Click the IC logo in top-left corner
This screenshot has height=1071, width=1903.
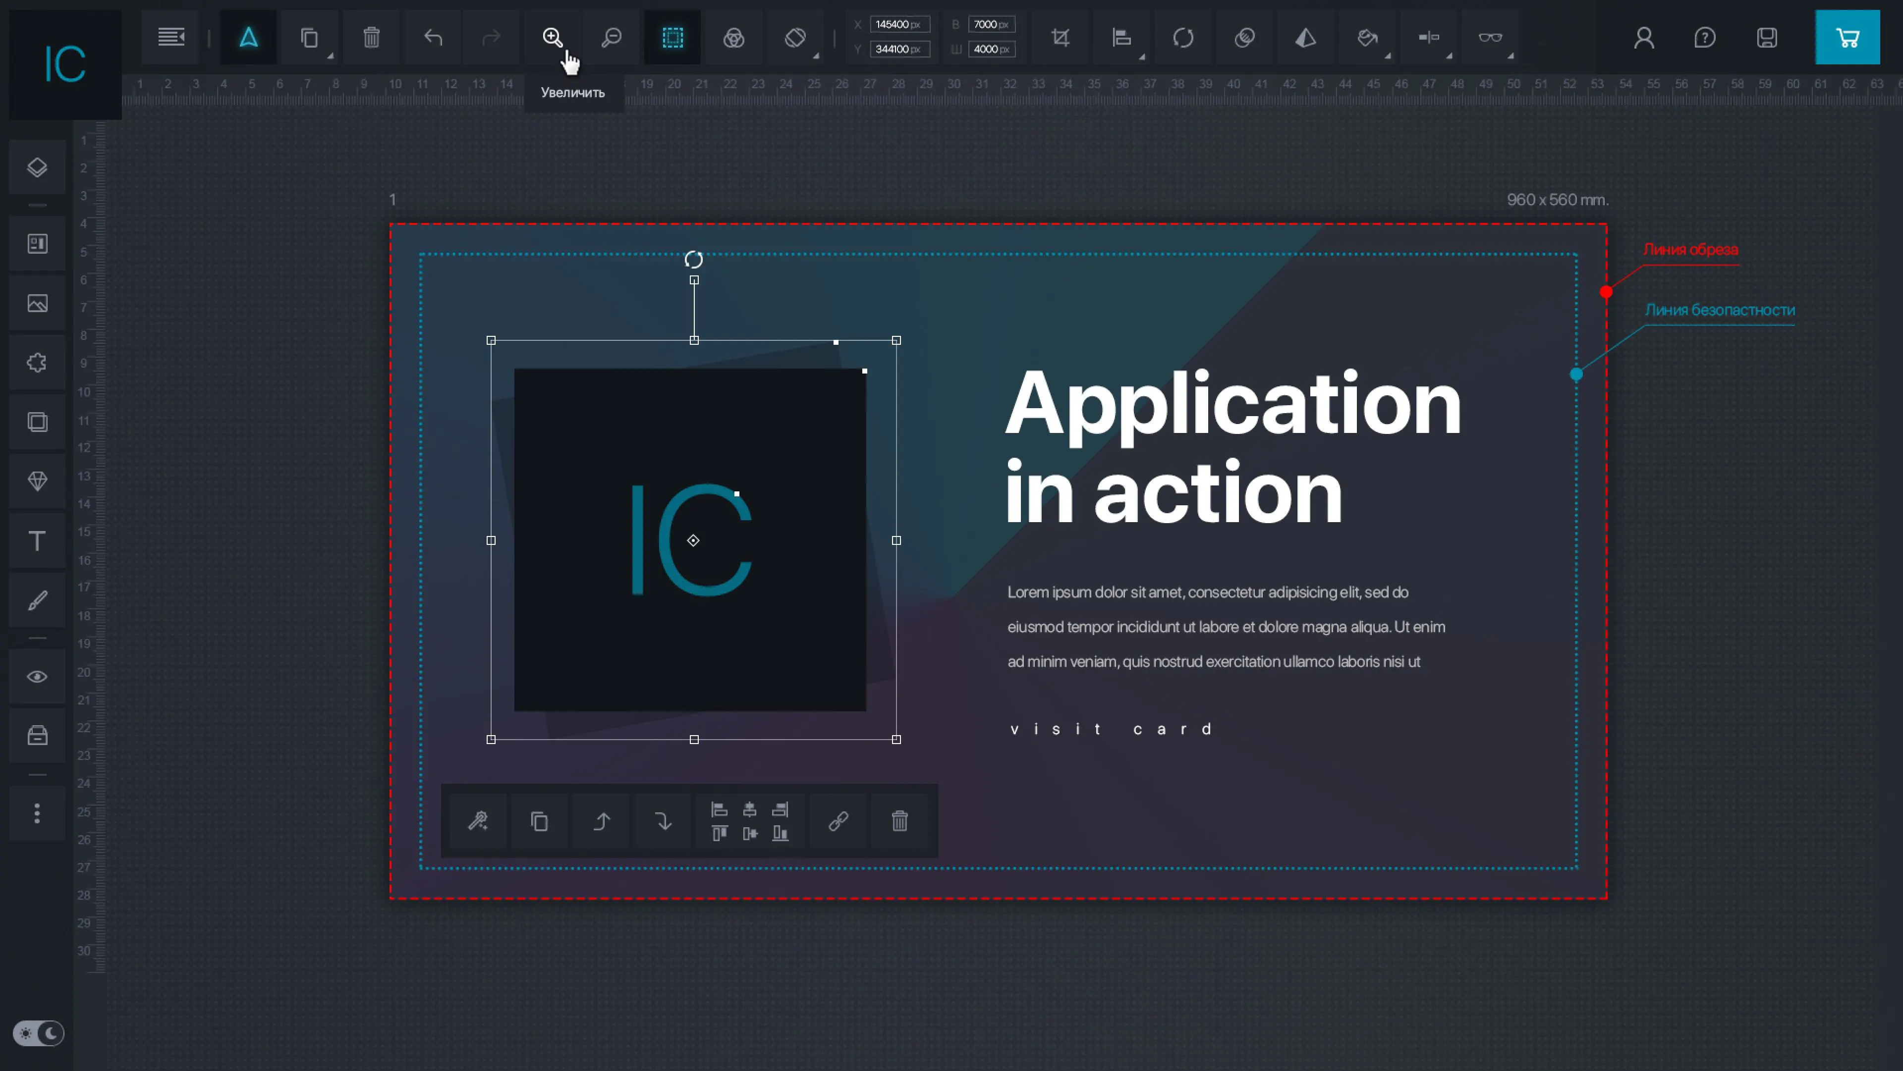click(x=65, y=64)
